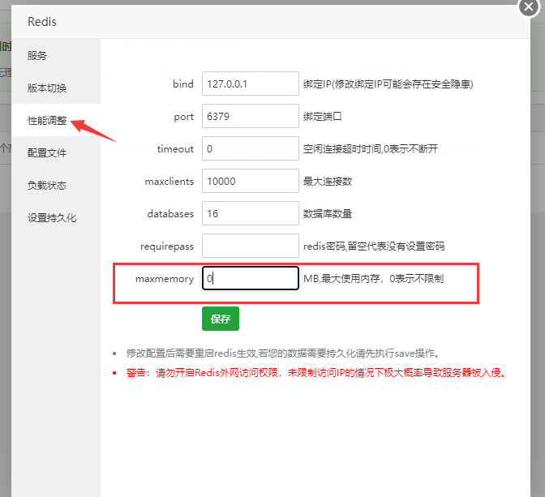Click the maxclients field label

[170, 181]
